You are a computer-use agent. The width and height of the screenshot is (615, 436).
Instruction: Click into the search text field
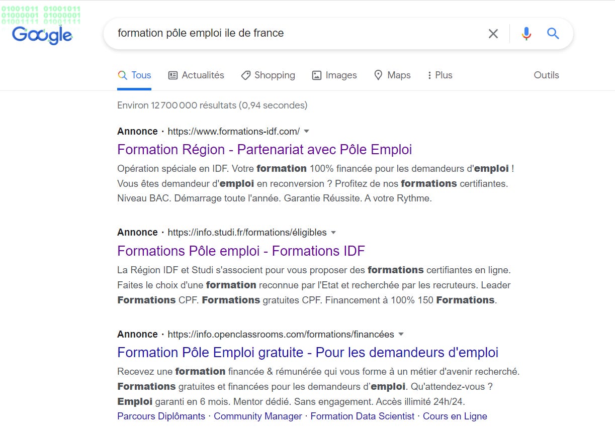(297, 34)
